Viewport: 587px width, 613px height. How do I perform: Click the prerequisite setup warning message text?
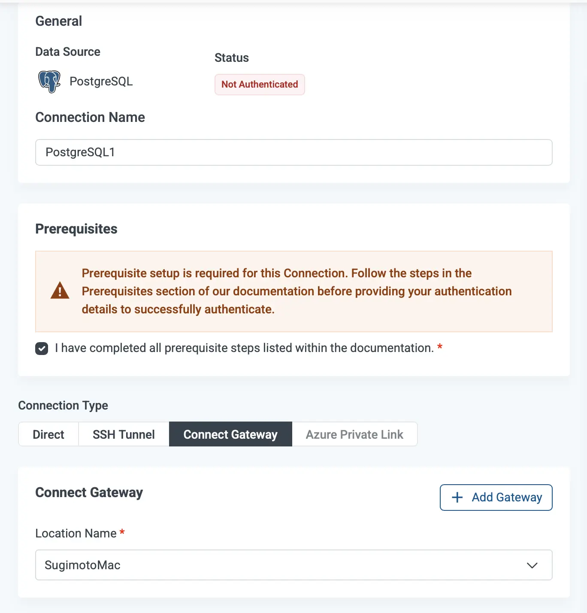pos(296,291)
